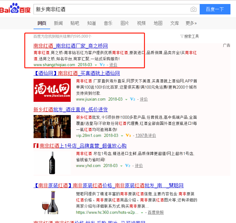Click the vip.28m1.com URL

click(89, 135)
